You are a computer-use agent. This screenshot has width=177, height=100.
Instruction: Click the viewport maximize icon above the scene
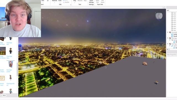pos(164,7)
